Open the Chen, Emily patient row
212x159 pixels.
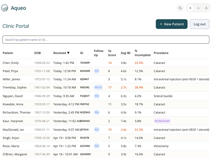pyautogui.click(x=106, y=63)
